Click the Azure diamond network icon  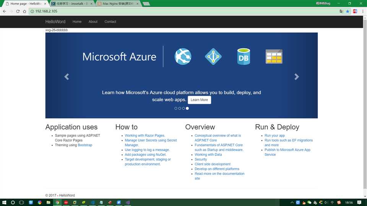pyautogui.click(x=213, y=56)
